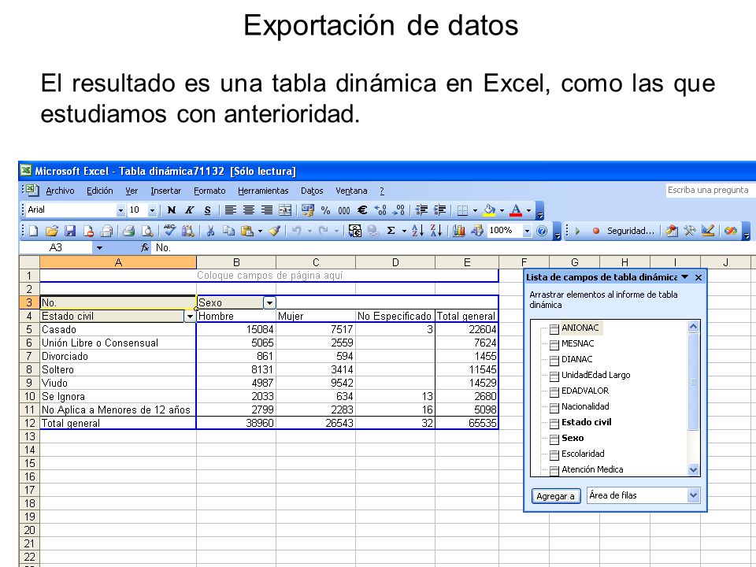Open the Estado civil filter dropdown

(190, 317)
